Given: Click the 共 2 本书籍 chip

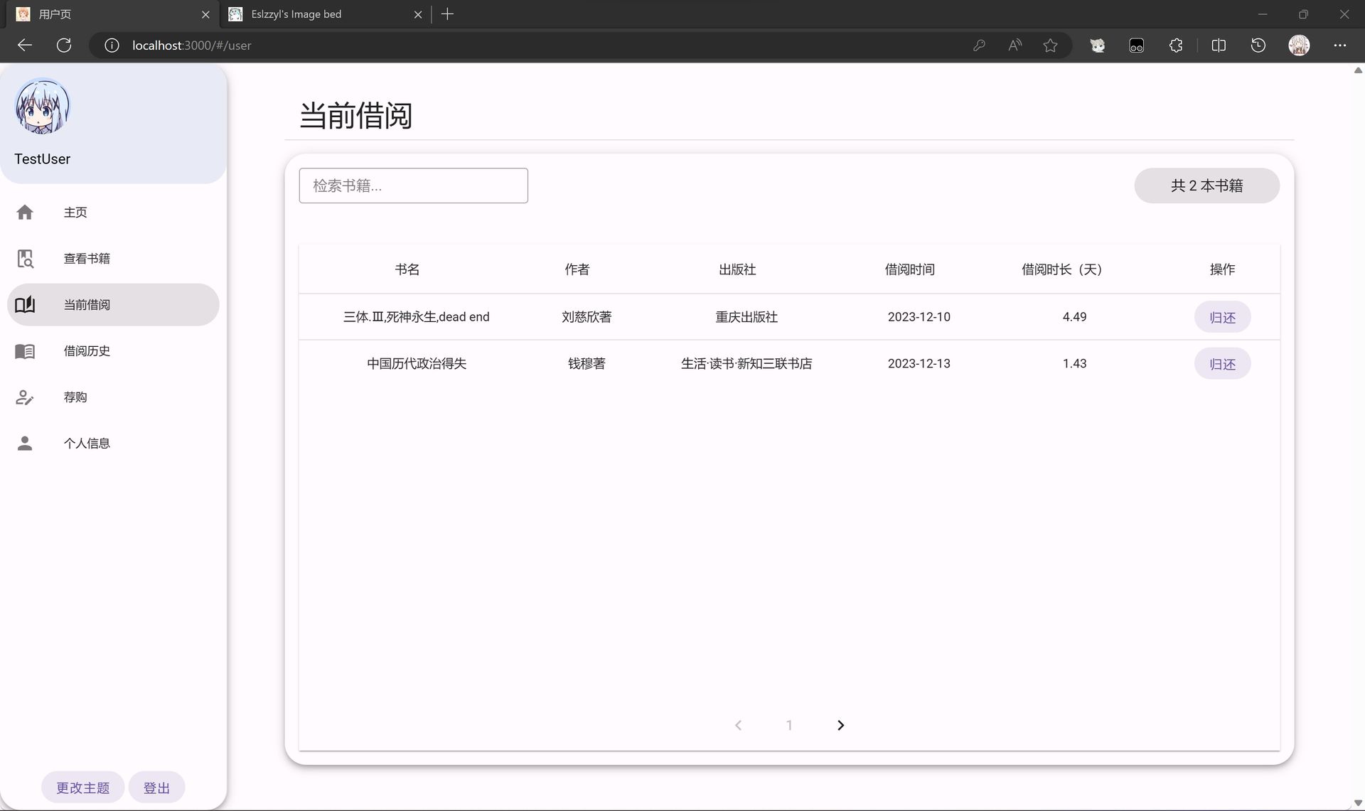Looking at the screenshot, I should (1206, 186).
